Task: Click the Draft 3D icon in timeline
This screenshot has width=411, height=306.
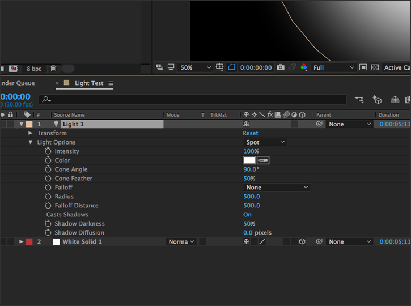Action: pos(377,99)
